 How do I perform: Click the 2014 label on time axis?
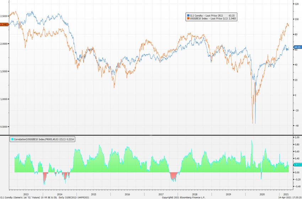pos(60,194)
